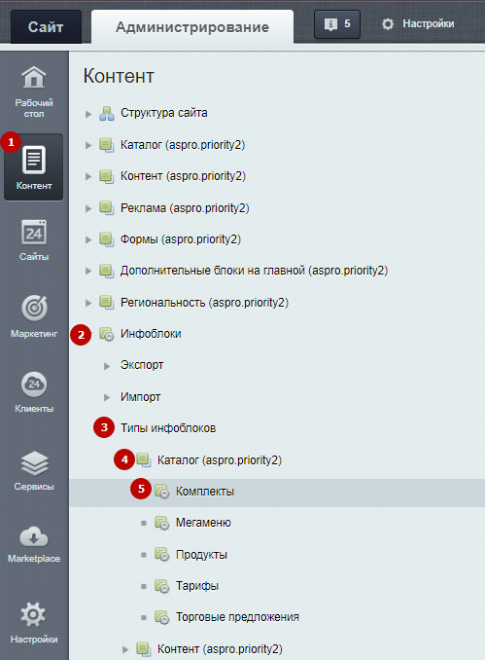Expand the Импорт node arrow
This screenshot has width=485, height=660.
click(107, 397)
